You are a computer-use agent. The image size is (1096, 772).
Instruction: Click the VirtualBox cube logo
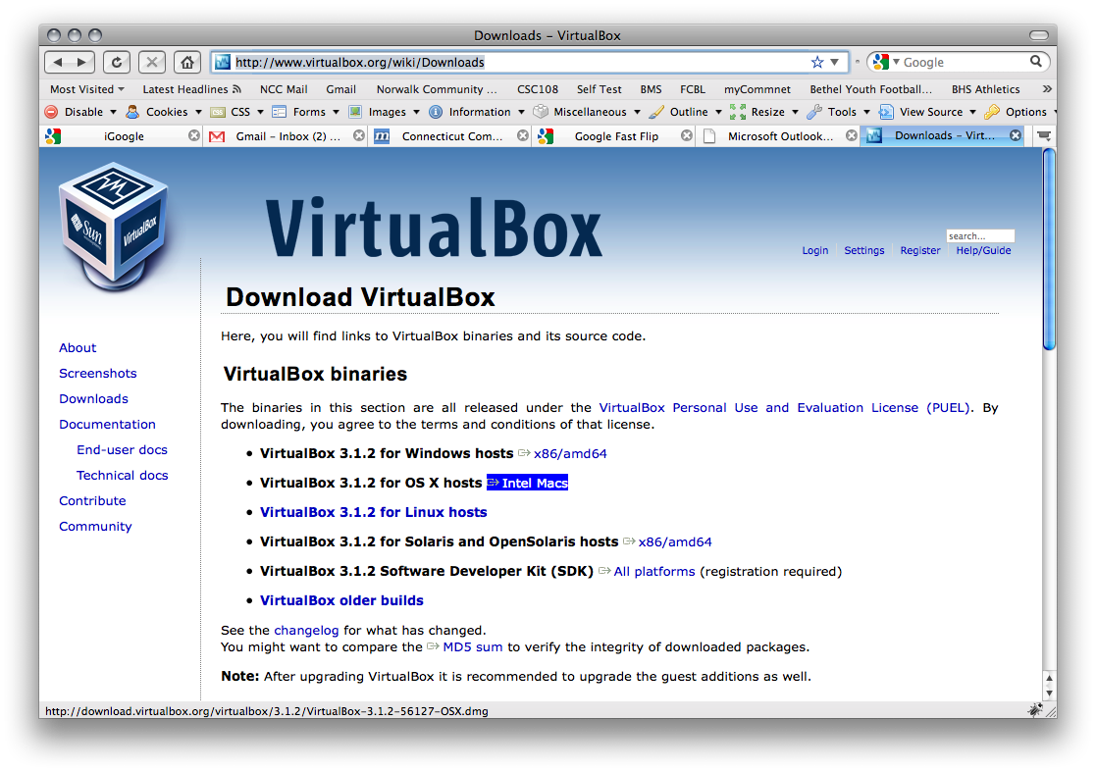[113, 227]
